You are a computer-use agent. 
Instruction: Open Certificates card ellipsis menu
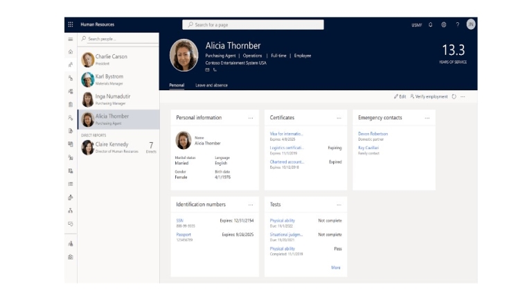(x=339, y=118)
